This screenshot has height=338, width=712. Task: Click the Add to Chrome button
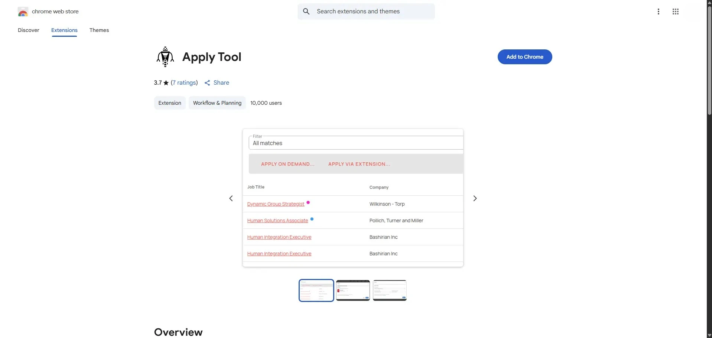525,57
